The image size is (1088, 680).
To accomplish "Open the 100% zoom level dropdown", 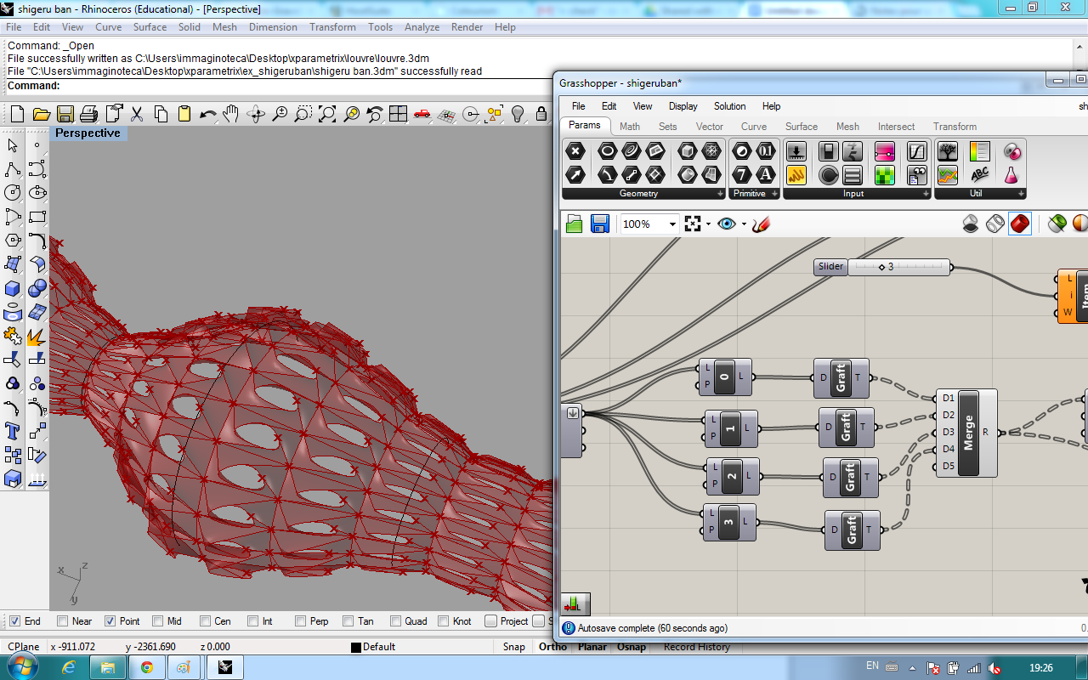I will pos(672,224).
